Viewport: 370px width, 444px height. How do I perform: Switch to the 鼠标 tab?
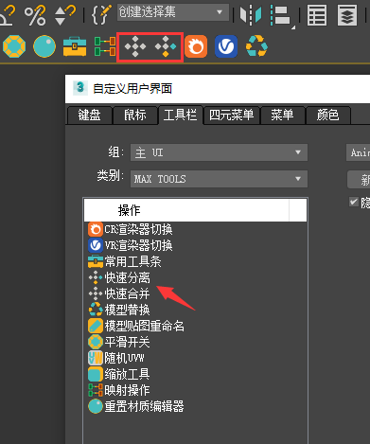tap(135, 115)
